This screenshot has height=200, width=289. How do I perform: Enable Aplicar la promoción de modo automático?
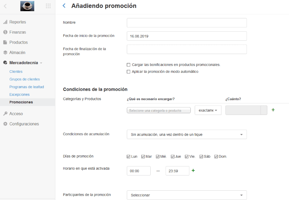(129, 72)
